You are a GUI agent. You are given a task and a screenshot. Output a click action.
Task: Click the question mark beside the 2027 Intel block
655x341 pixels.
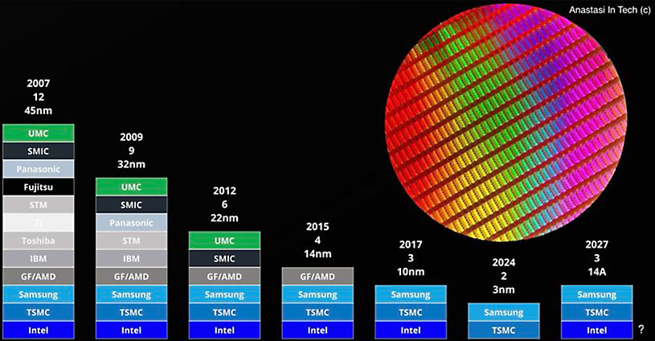[641, 330]
